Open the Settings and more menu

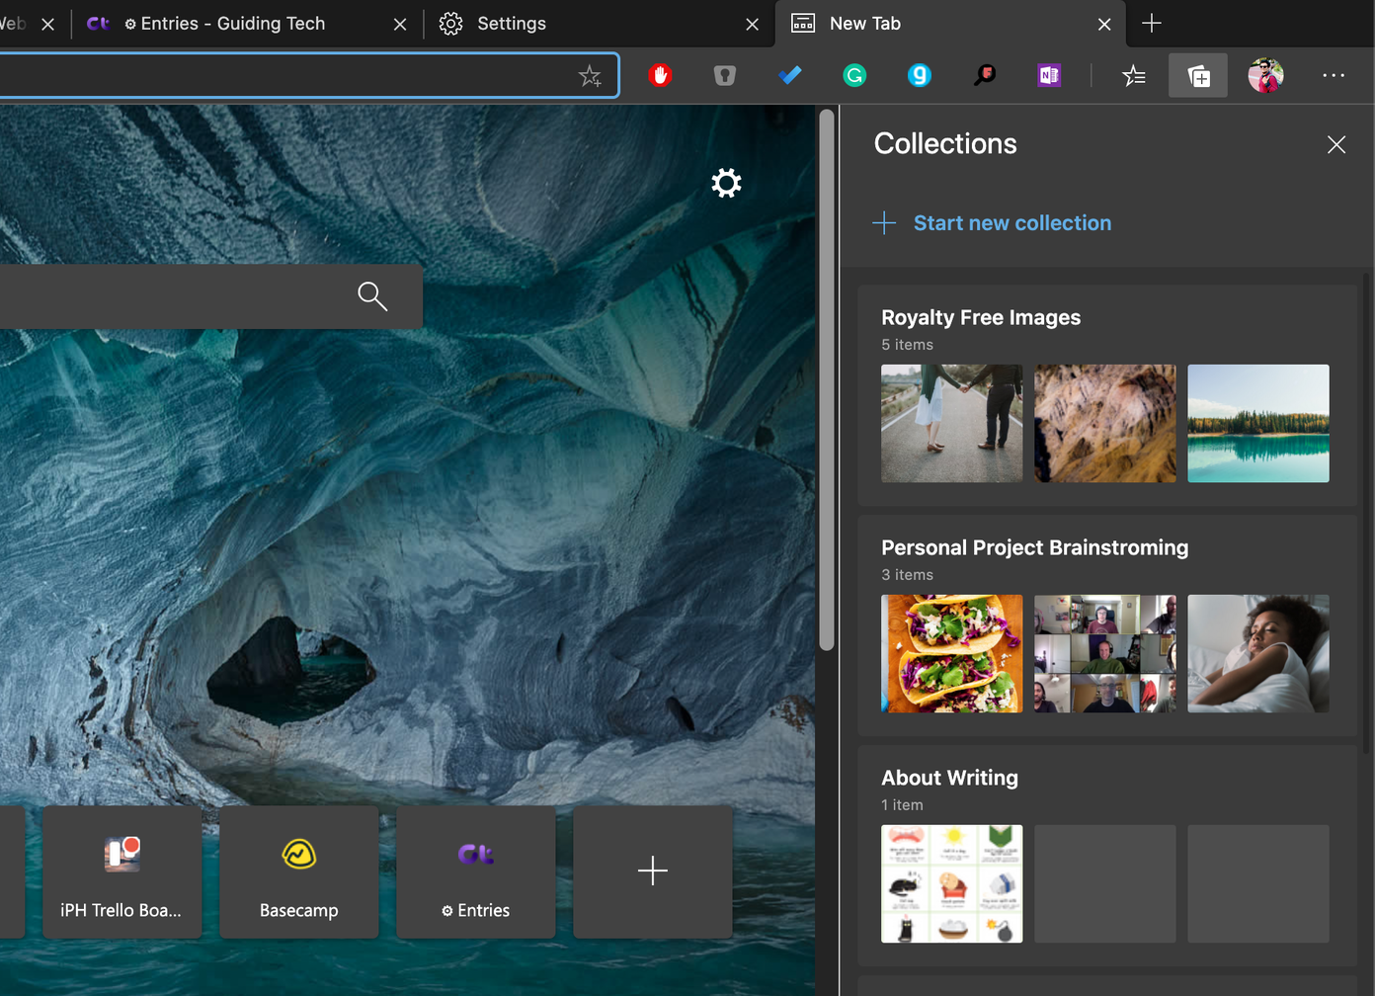(x=1334, y=75)
